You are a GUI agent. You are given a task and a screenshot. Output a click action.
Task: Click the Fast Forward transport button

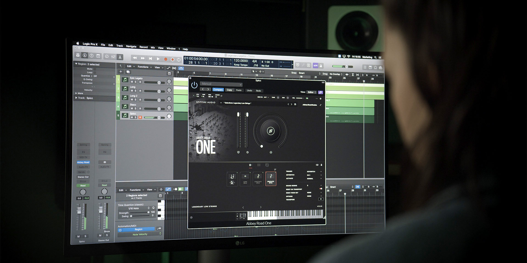(x=142, y=58)
